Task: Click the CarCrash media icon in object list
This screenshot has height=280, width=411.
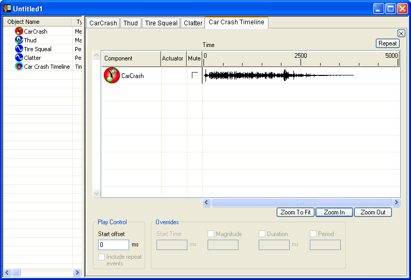Action: pos(19,31)
